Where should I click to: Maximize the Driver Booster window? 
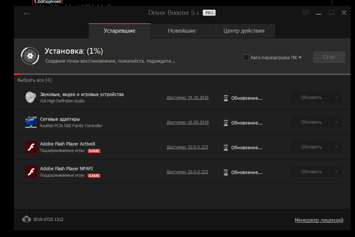331,13
